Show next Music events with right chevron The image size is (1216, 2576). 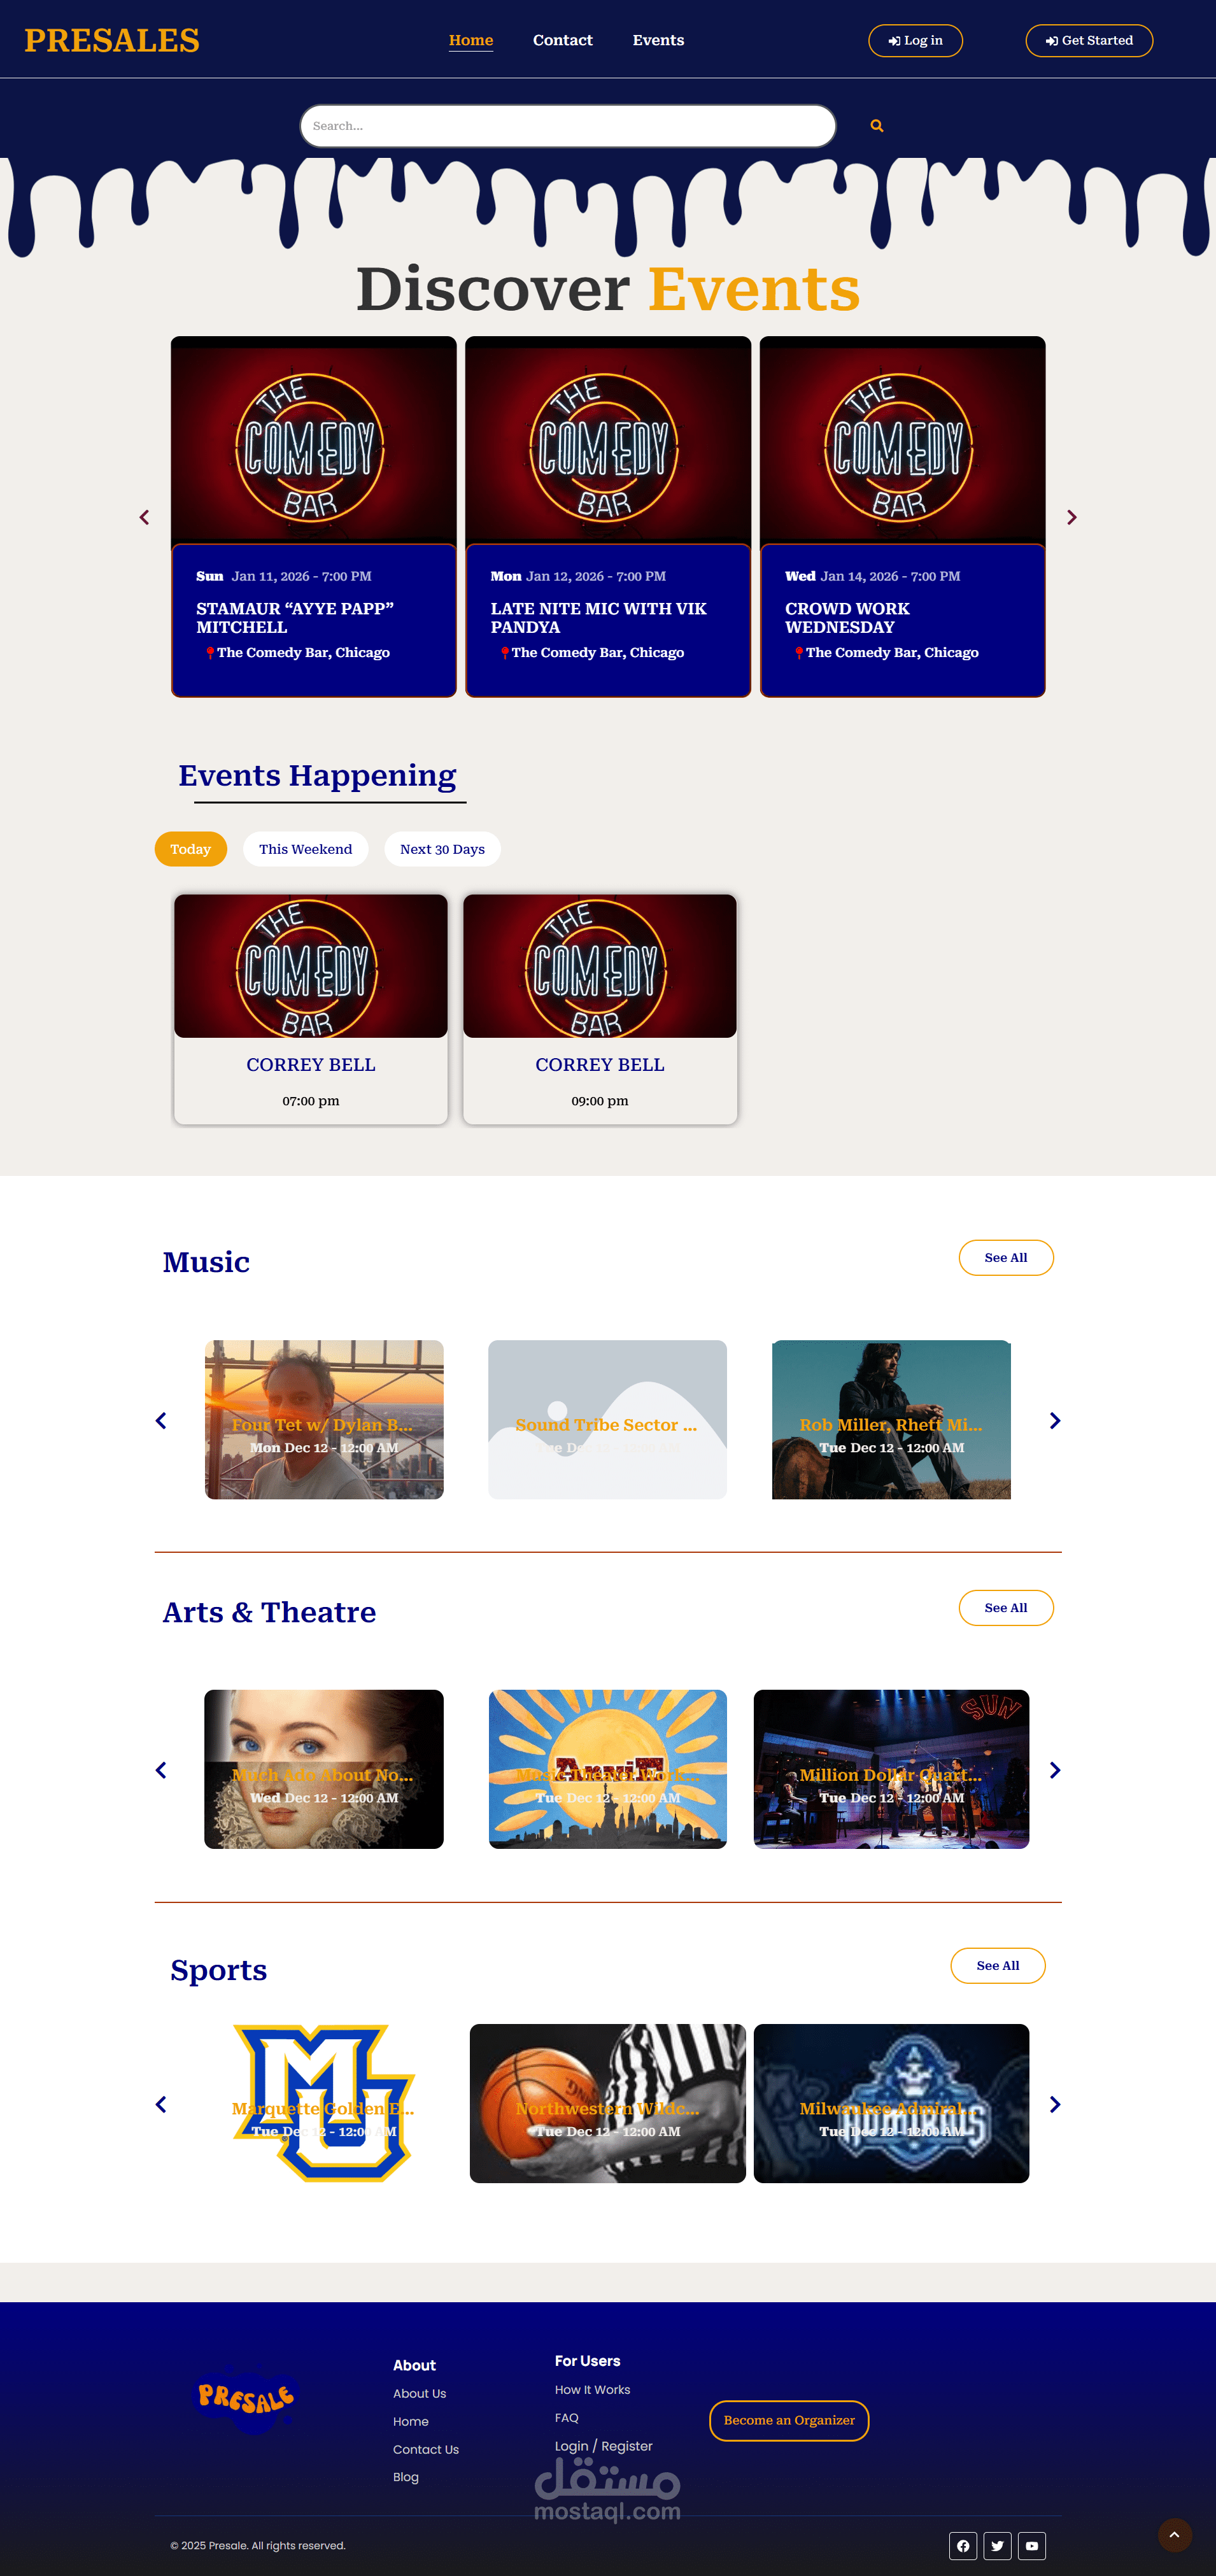point(1054,1420)
